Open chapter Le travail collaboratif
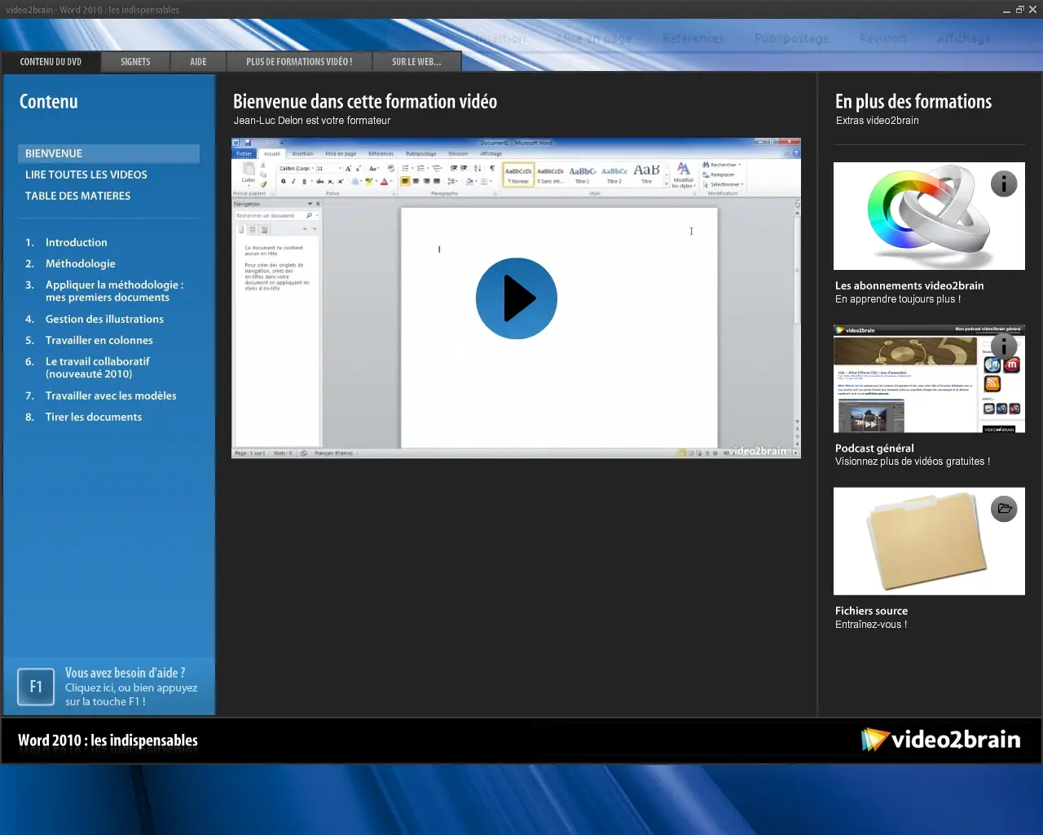This screenshot has width=1043, height=835. (97, 368)
